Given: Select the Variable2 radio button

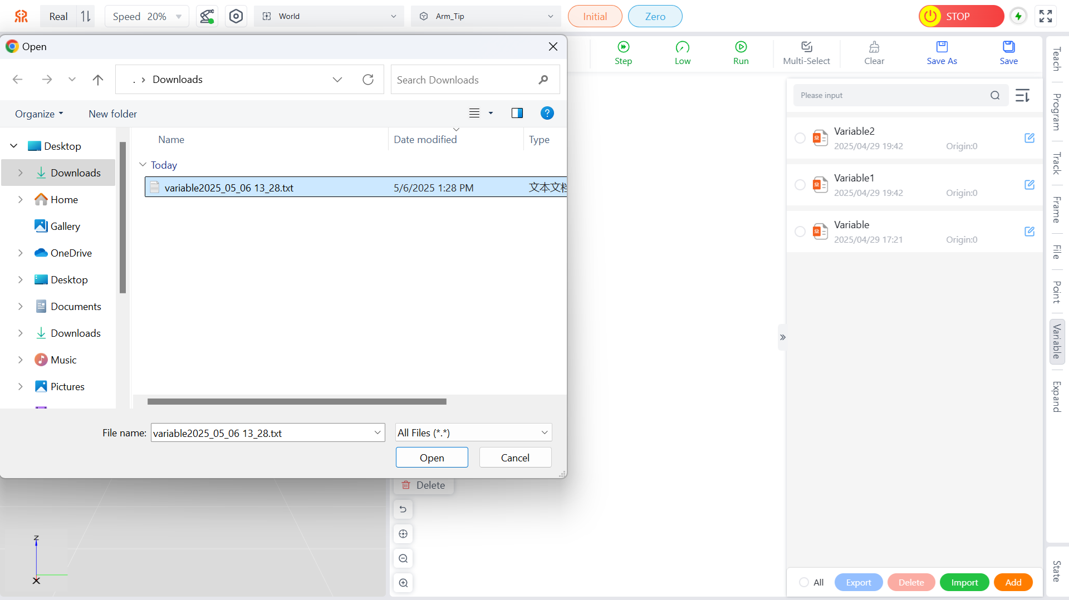Looking at the screenshot, I should [x=800, y=138].
